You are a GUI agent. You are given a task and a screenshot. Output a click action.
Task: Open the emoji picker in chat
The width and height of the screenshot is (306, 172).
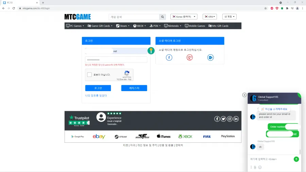coord(260,167)
